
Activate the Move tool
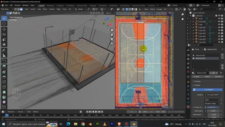4,29
